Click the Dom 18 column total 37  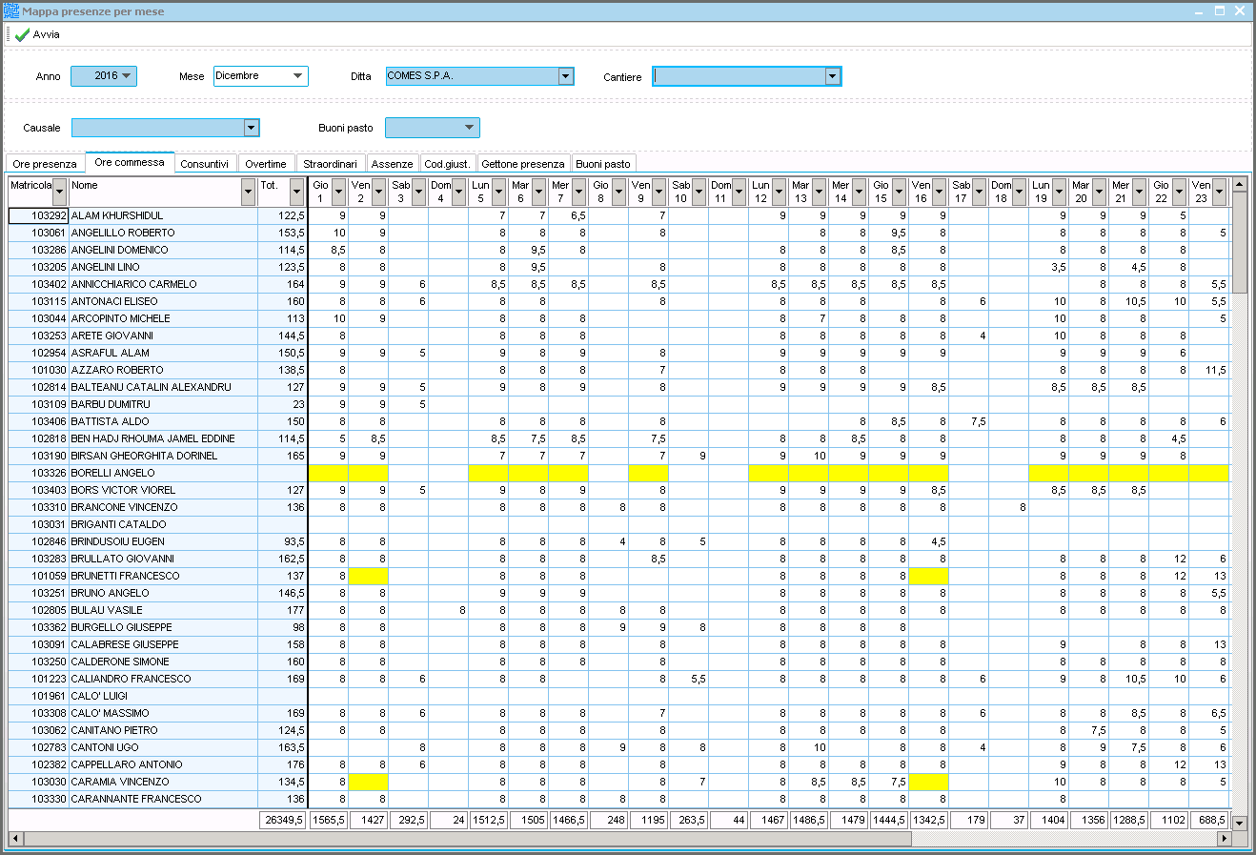pos(1008,820)
